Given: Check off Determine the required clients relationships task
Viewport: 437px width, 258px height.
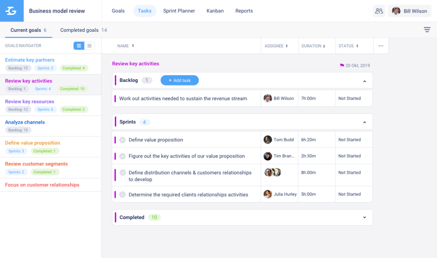Looking at the screenshot, I should [122, 194].
